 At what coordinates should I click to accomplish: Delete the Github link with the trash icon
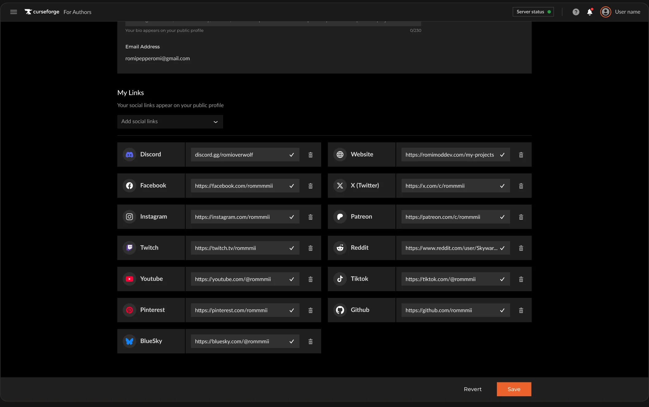[x=521, y=310]
